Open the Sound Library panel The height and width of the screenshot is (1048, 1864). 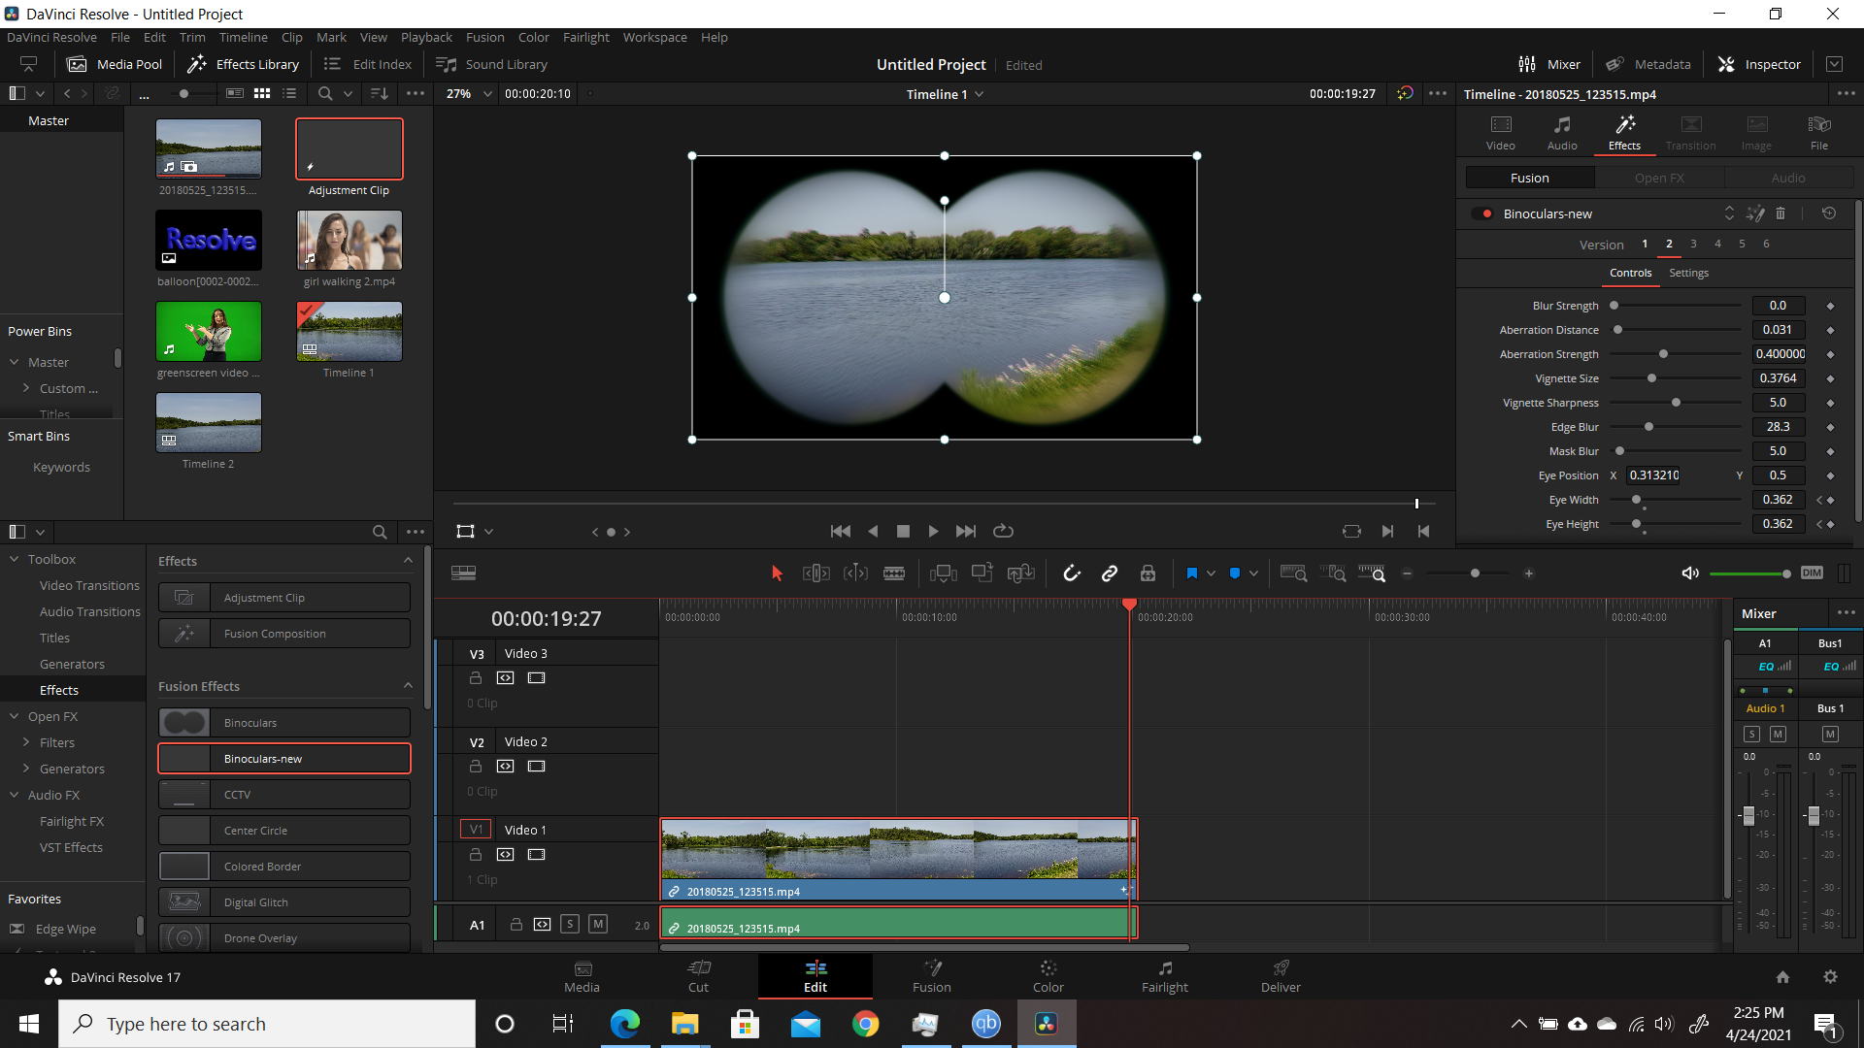click(492, 64)
